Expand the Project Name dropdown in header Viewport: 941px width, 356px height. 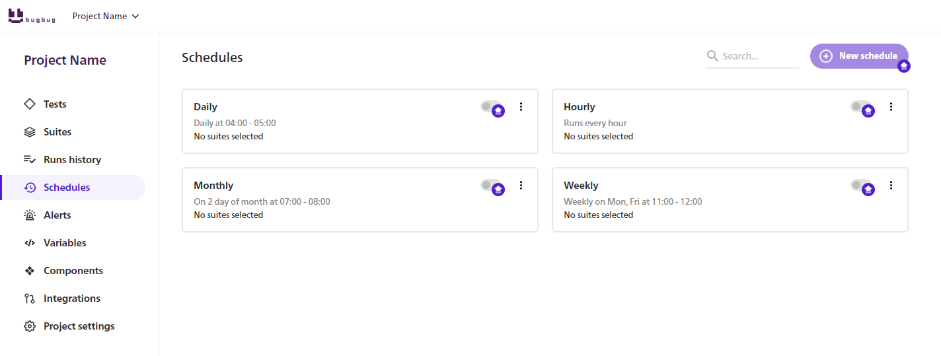tap(106, 17)
